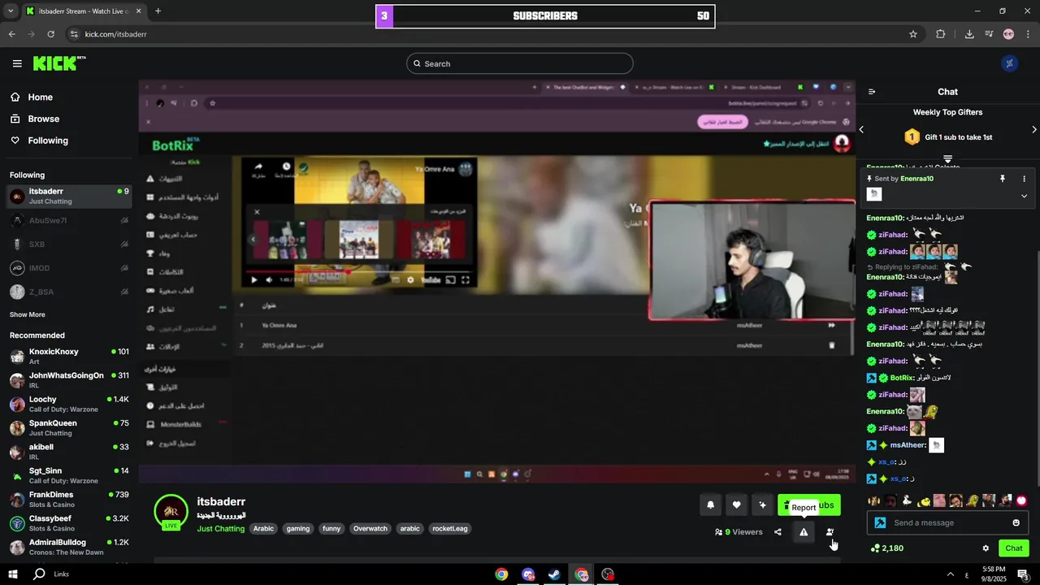Collapse the chat panel with arrow icon
The image size is (1040, 585).
(x=872, y=92)
